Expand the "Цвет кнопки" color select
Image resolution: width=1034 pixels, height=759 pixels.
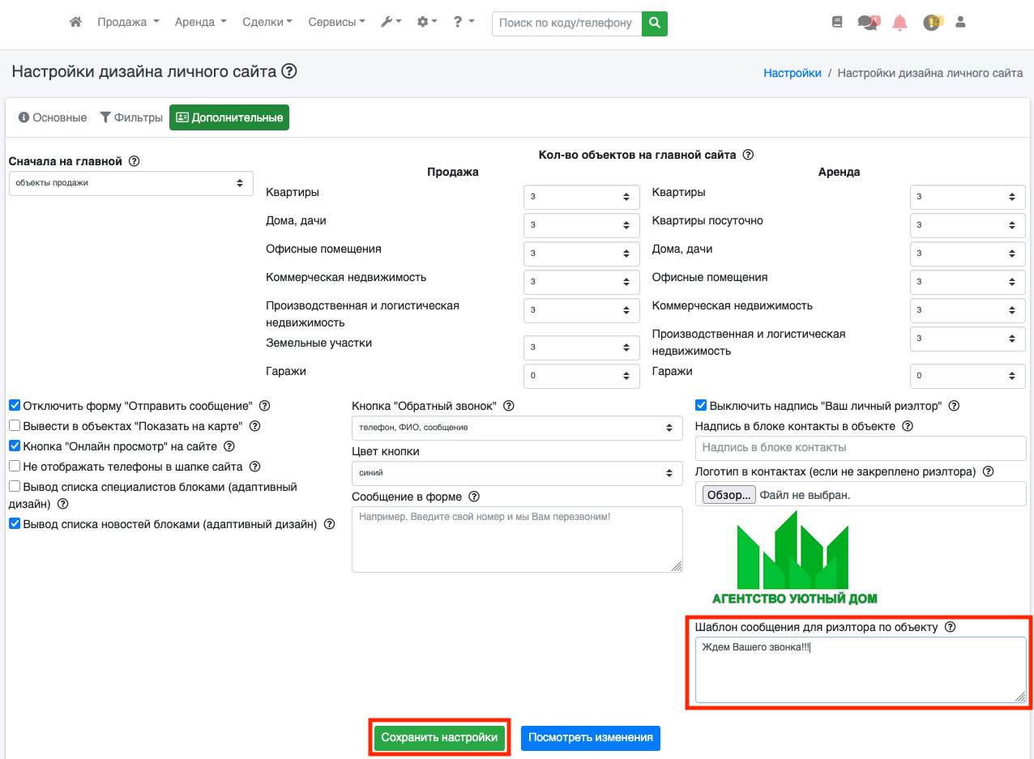pos(516,473)
